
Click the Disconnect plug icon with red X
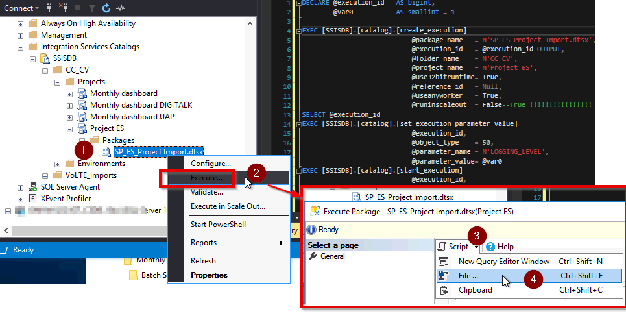pos(64,8)
